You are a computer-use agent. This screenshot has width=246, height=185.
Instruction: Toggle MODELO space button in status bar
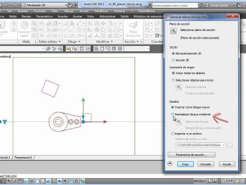(x=199, y=181)
